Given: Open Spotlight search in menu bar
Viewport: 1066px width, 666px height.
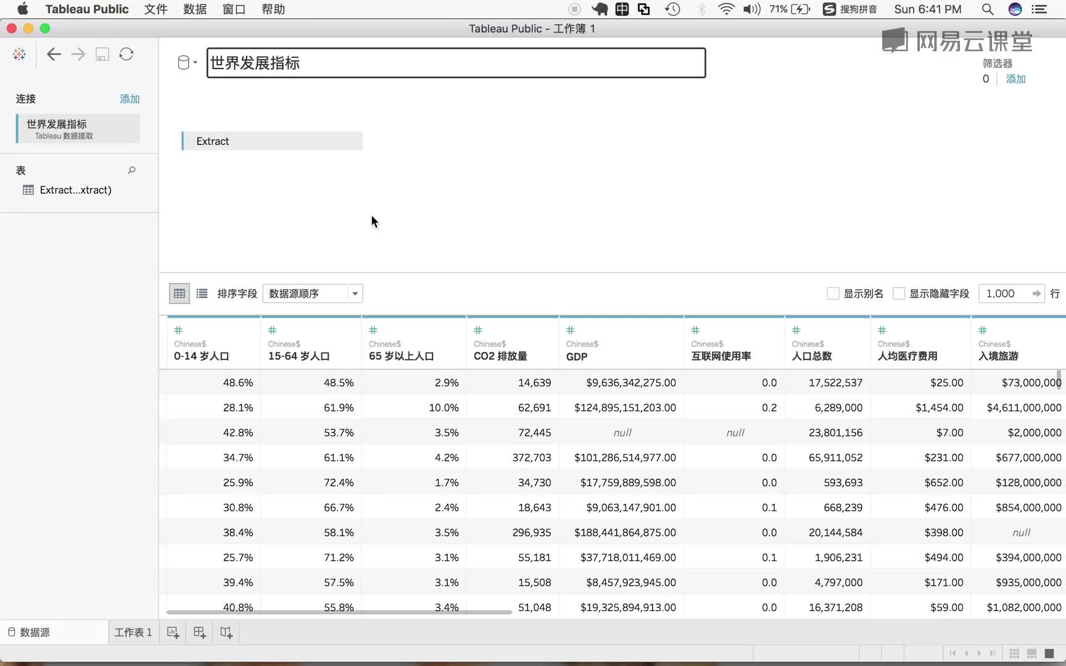Looking at the screenshot, I should point(987,9).
